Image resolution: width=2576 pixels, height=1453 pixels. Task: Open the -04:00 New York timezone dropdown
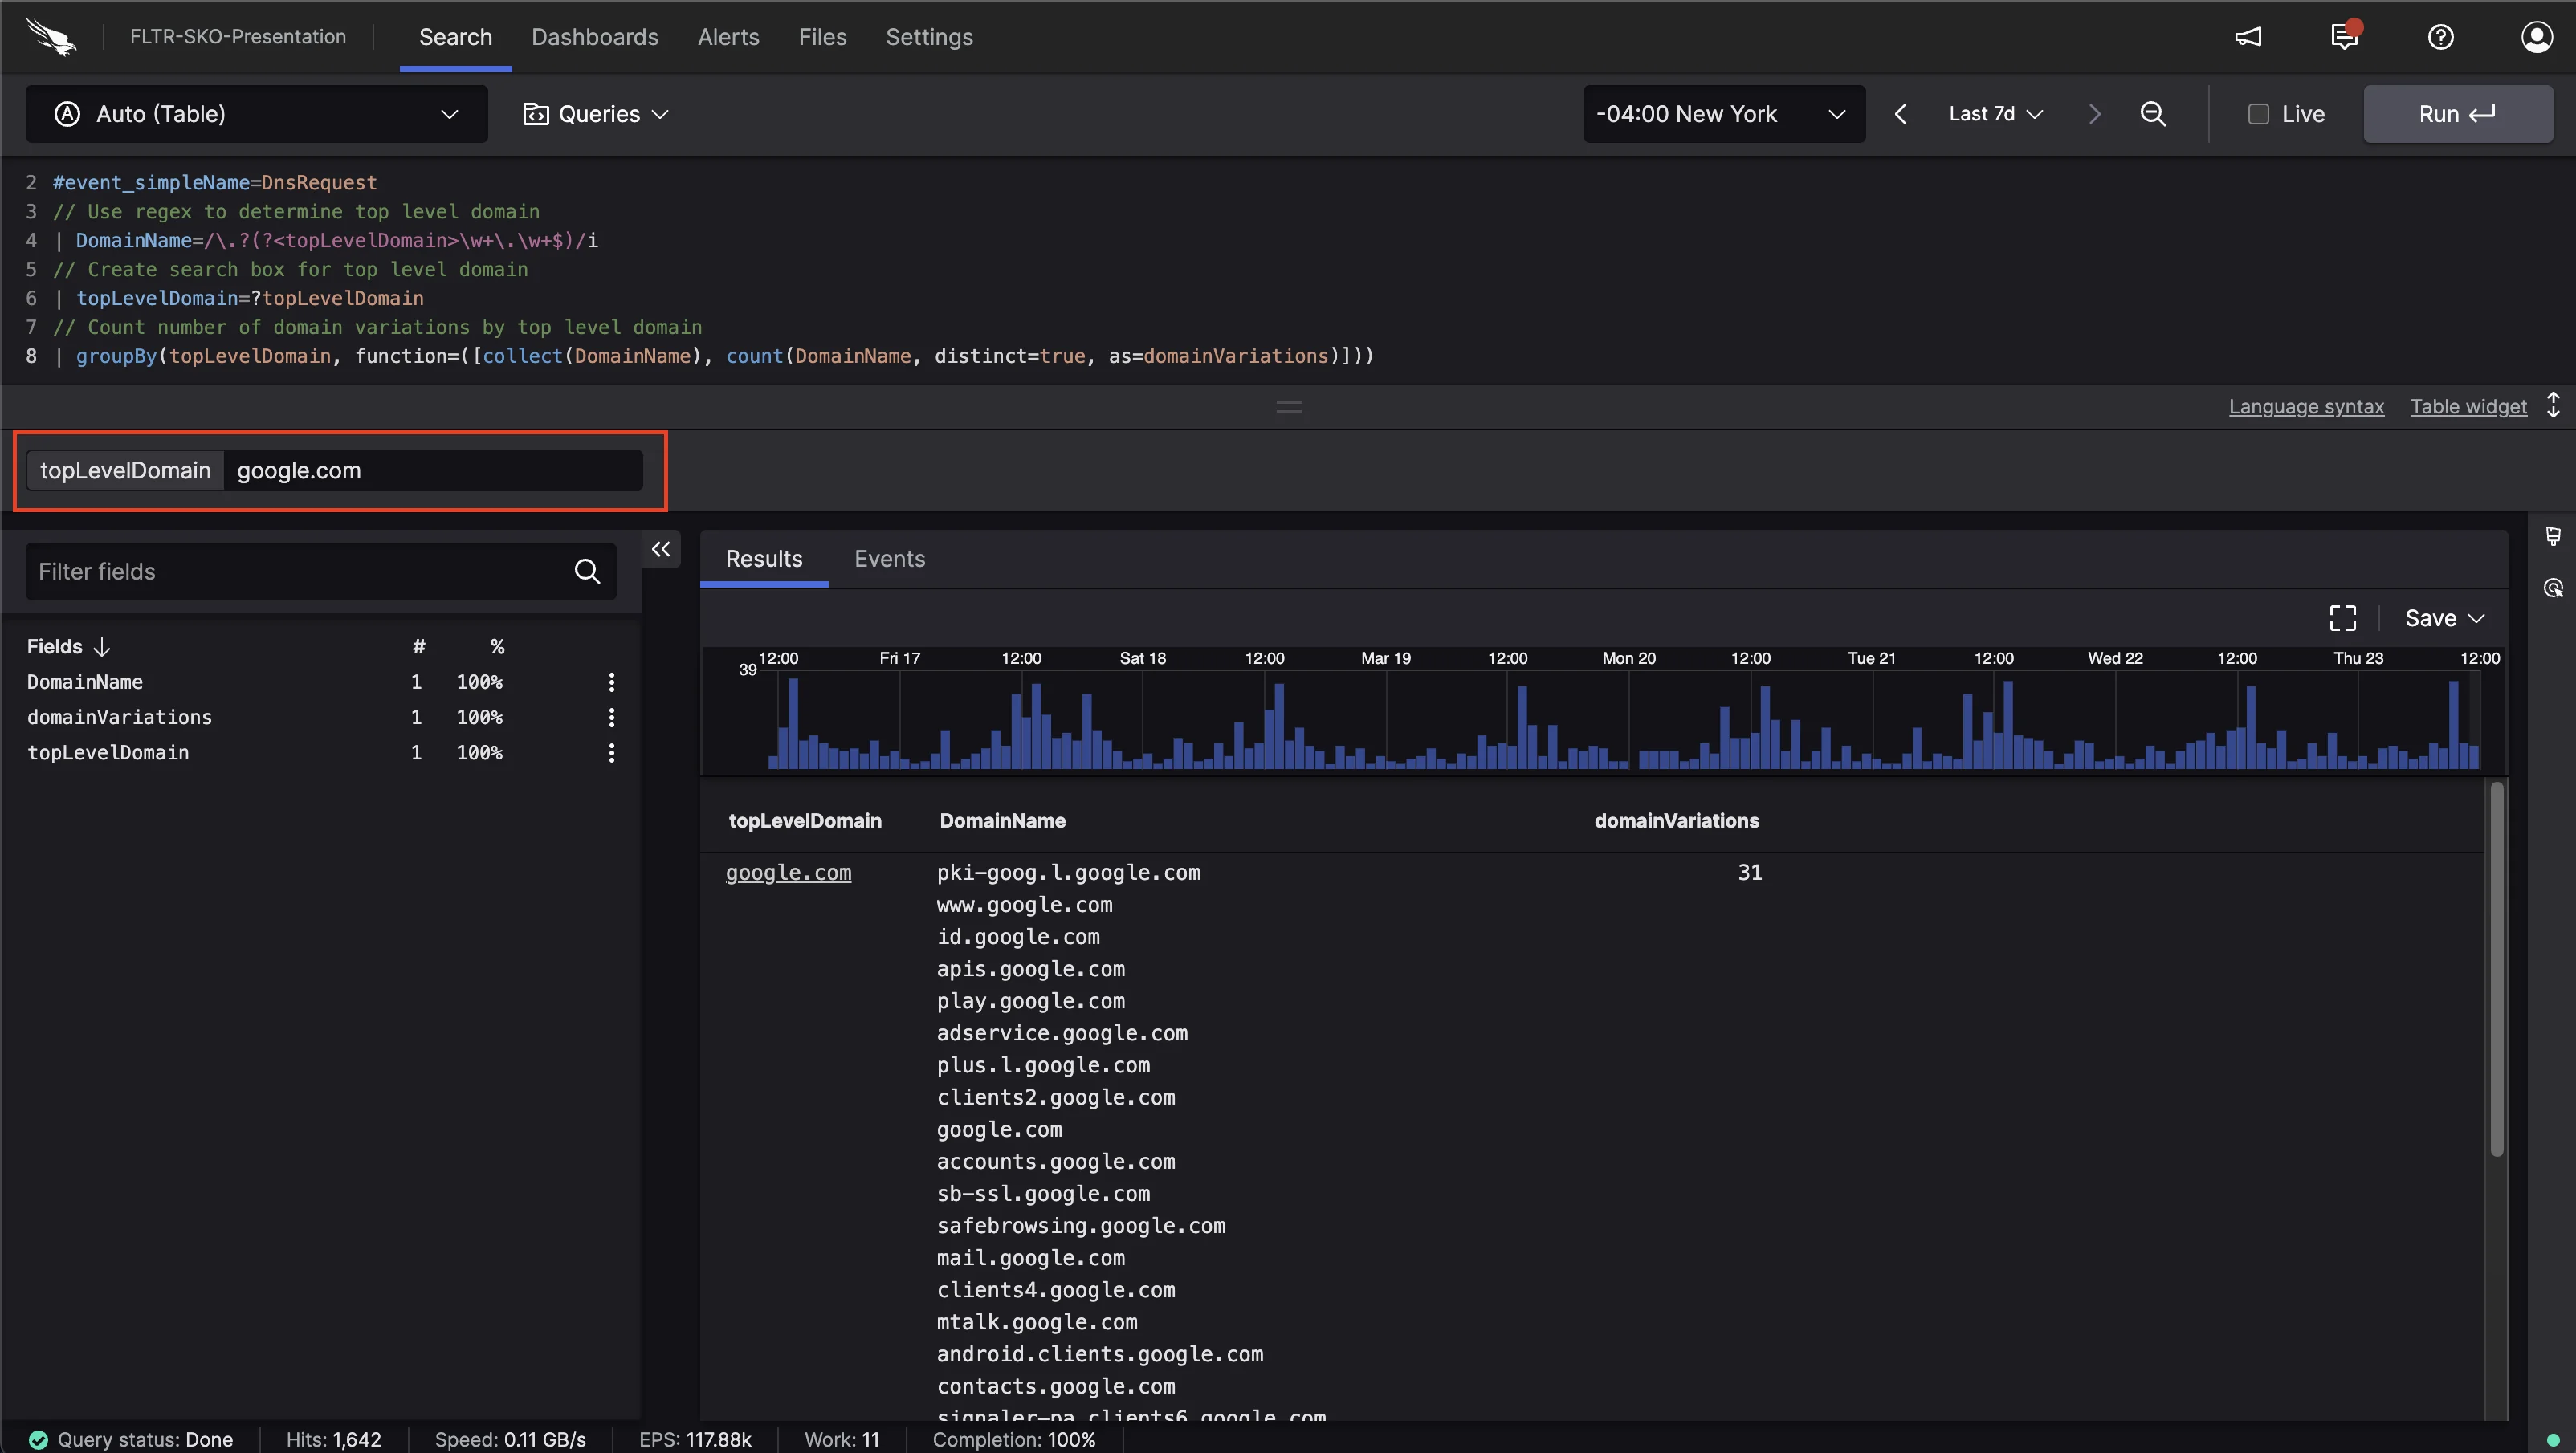(x=1724, y=114)
